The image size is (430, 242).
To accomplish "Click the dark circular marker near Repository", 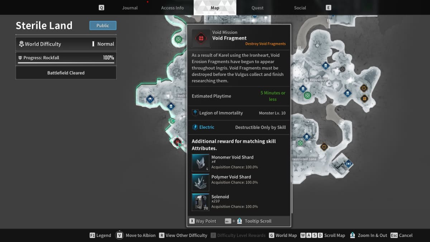I will click(342, 69).
